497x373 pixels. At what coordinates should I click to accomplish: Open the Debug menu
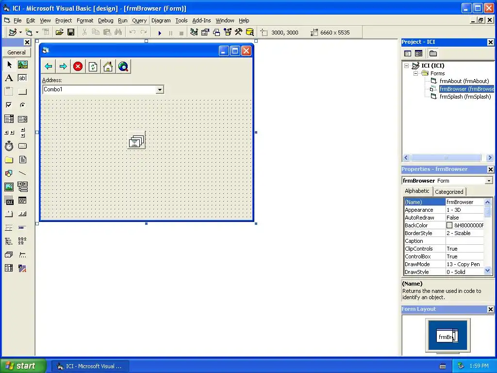tap(105, 20)
